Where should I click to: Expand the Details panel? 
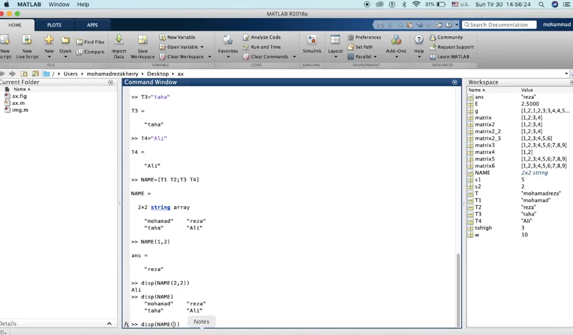coord(109,324)
